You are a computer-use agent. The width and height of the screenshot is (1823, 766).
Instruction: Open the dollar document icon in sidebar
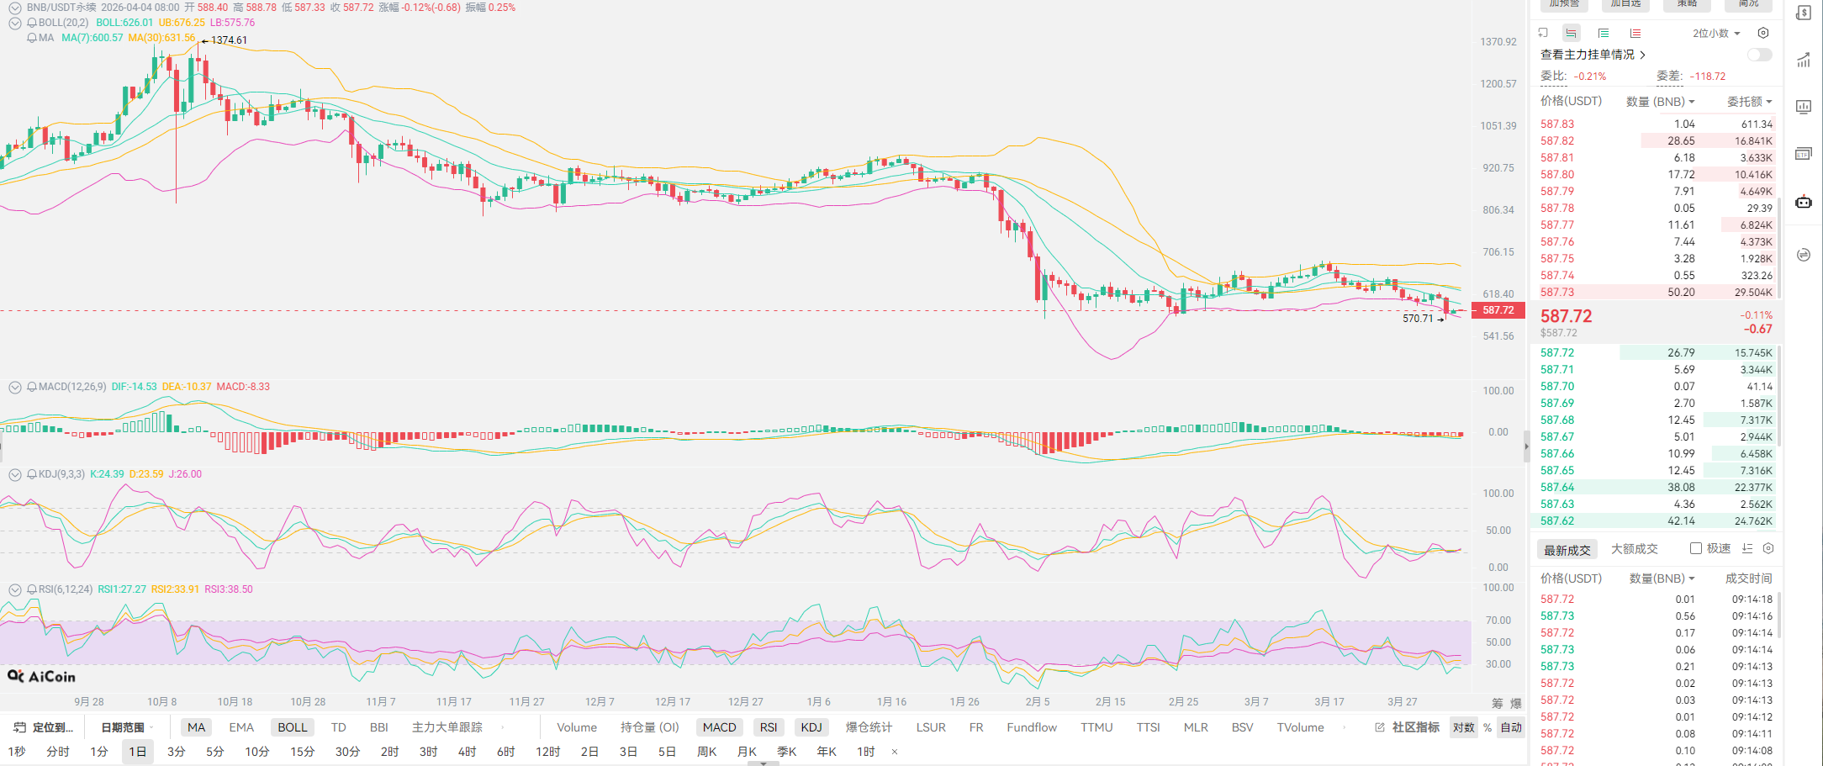[x=1804, y=13]
